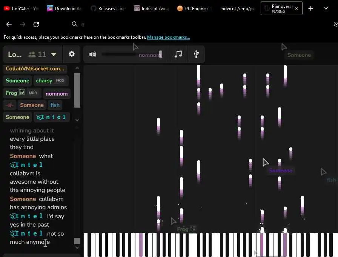Viewport: 338px width, 257px height.
Task: Open the settings gear icon
Action: [x=72, y=54]
